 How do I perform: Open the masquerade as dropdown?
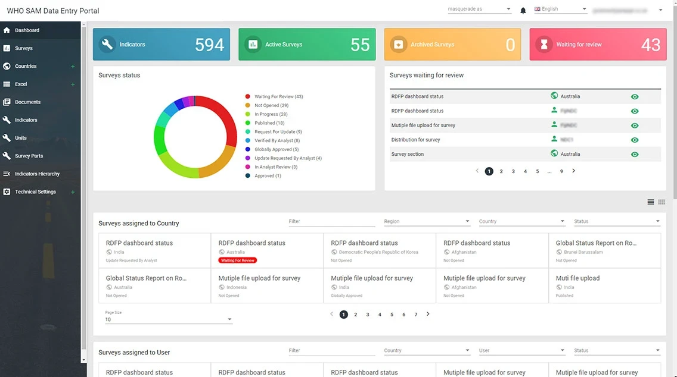pyautogui.click(x=479, y=9)
